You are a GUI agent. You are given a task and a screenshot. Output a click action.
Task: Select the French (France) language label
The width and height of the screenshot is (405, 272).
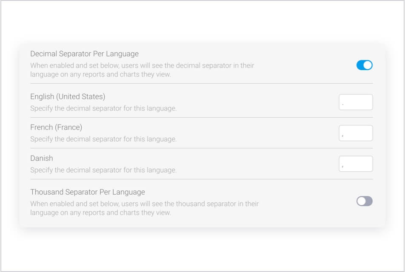(55, 127)
